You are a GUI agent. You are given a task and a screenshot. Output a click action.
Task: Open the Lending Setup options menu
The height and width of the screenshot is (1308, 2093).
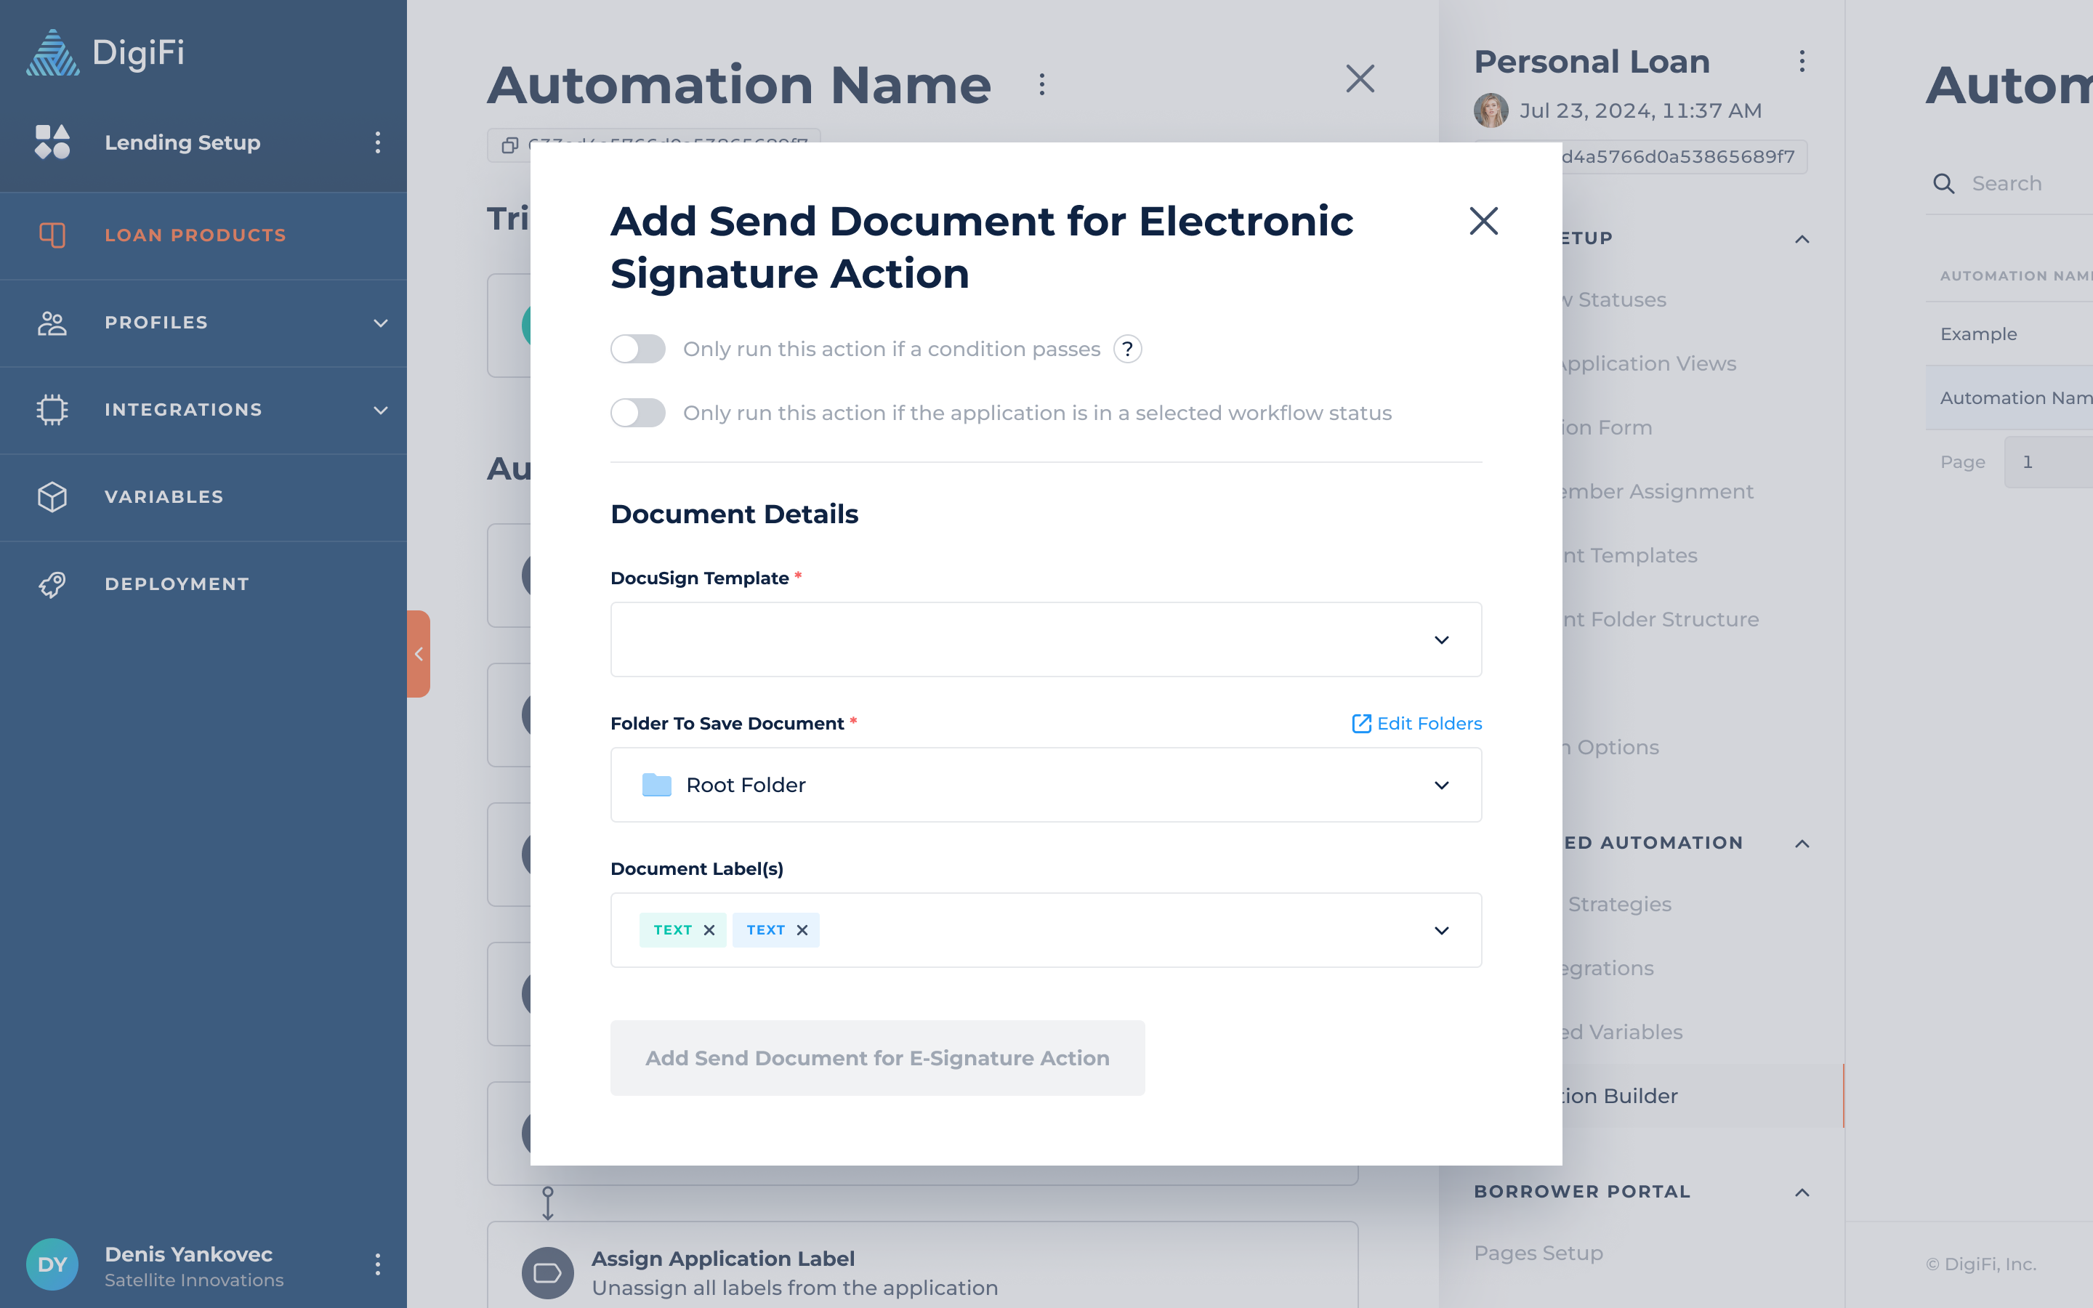tap(378, 142)
